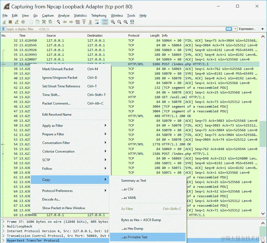Viewport: 267px width, 243px height.
Task: Copy Summary as Text
Action: point(148,181)
